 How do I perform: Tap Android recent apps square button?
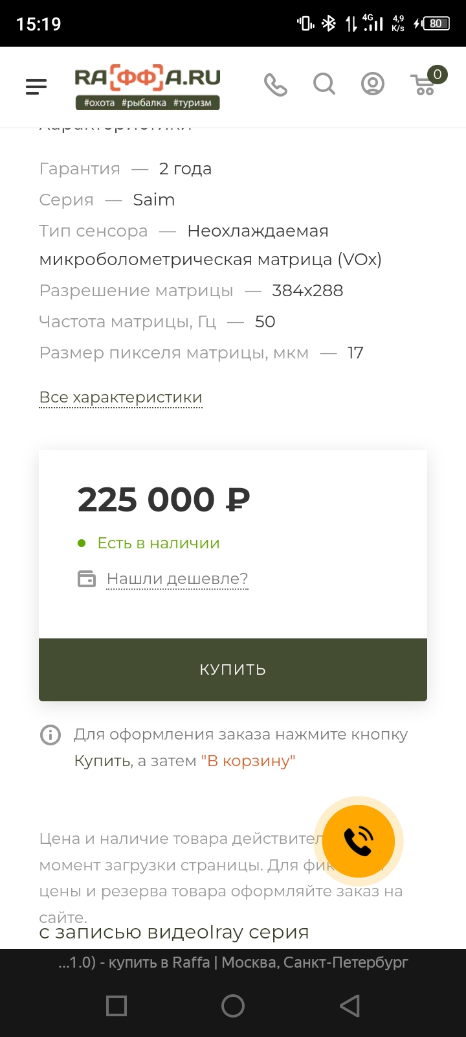(116, 1006)
